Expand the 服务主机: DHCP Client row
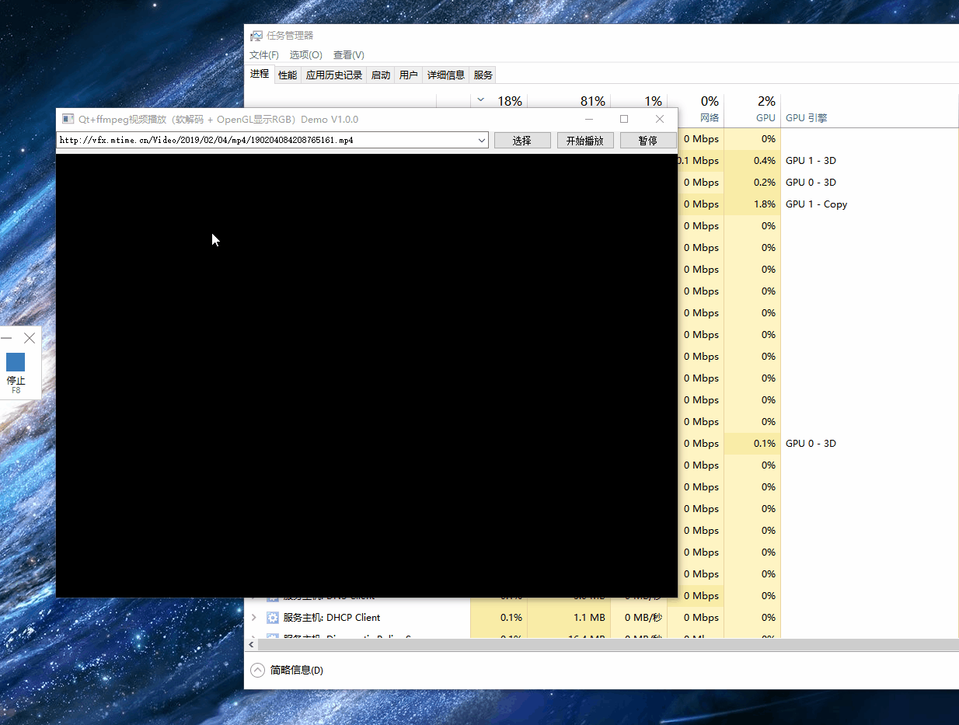This screenshot has width=959, height=725. click(x=253, y=618)
